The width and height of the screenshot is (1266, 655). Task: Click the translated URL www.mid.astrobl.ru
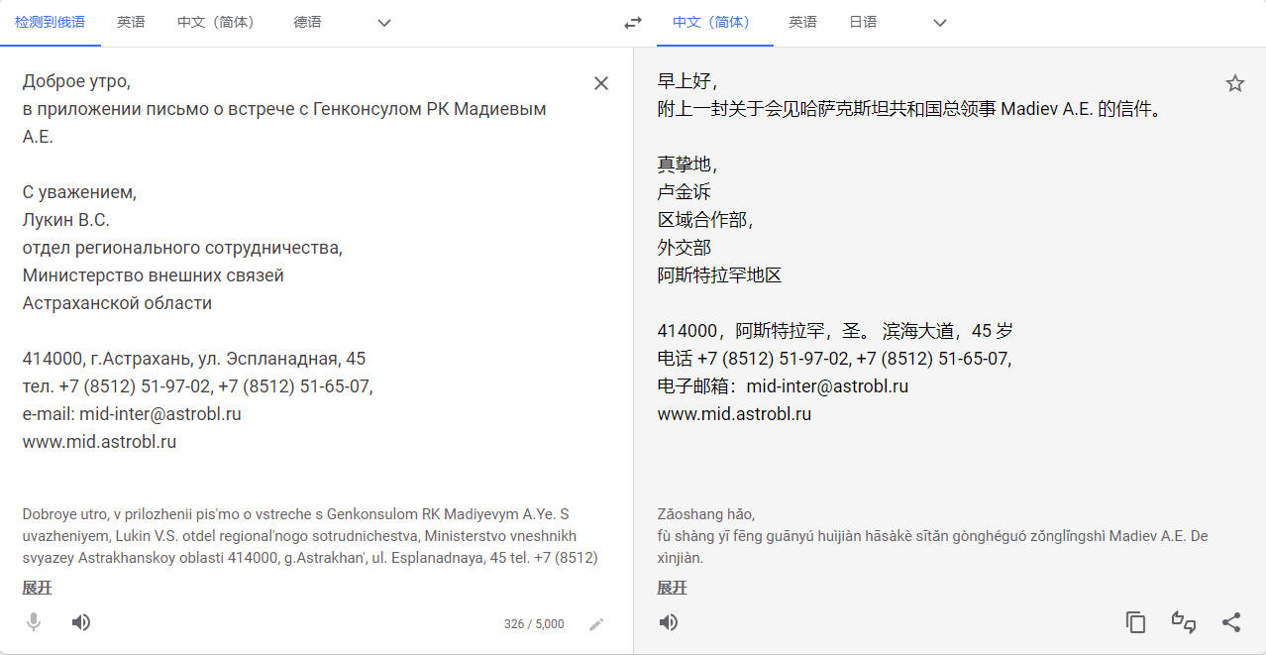pos(734,414)
